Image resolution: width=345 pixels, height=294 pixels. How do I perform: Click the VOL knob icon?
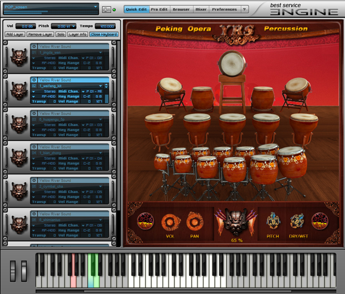click(170, 222)
